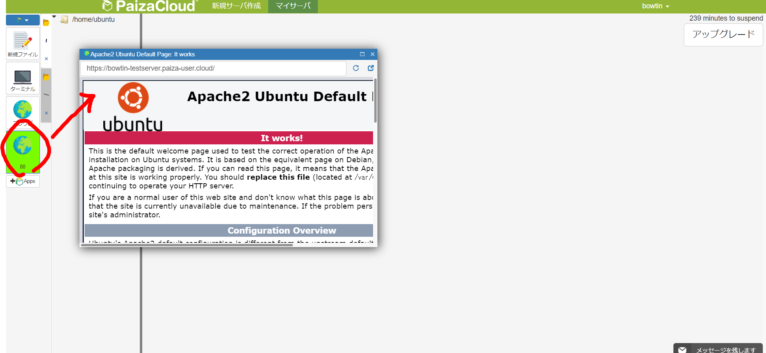Click the +Apps add applications button
The width and height of the screenshot is (766, 353).
click(x=23, y=181)
